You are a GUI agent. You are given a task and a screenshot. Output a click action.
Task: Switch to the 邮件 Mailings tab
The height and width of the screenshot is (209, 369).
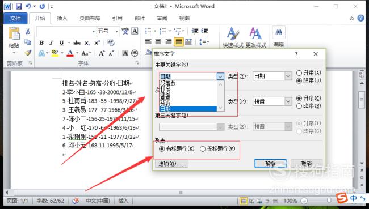140,18
